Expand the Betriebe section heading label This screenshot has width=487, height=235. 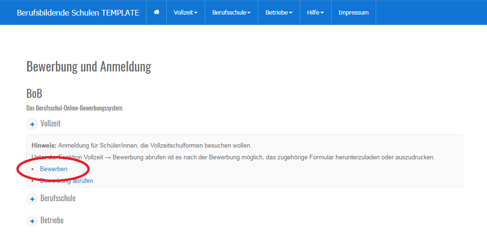click(x=52, y=220)
